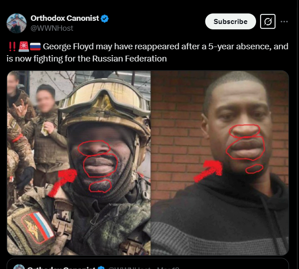This screenshot has width=299, height=269.
Task: Click the Orthodox Canonist display name
Action: pyautogui.click(x=65, y=18)
